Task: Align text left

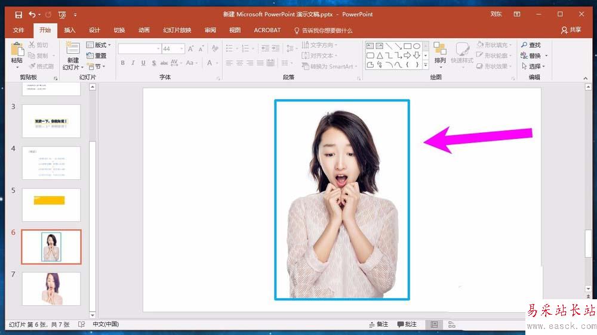Action: 229,63
